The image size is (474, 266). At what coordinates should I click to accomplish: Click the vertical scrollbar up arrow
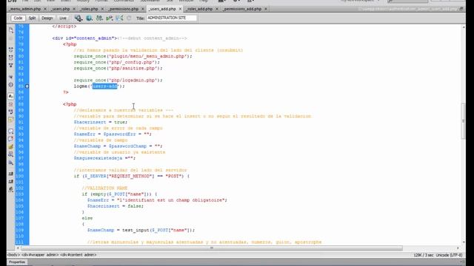pyautogui.click(x=464, y=27)
